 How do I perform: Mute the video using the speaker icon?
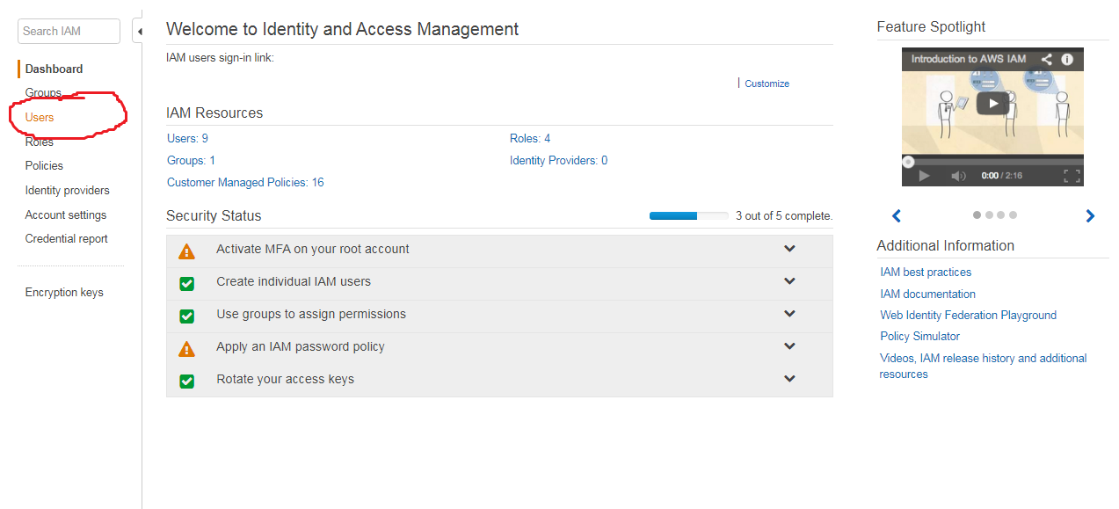pyautogui.click(x=958, y=176)
